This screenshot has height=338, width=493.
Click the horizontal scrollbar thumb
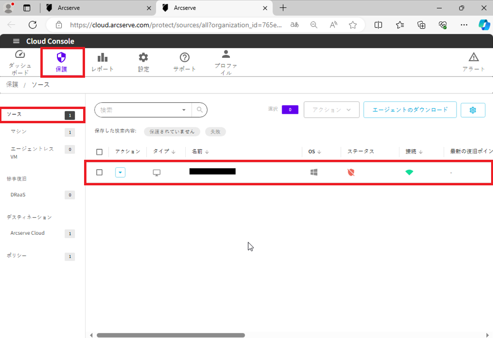[x=171, y=335]
